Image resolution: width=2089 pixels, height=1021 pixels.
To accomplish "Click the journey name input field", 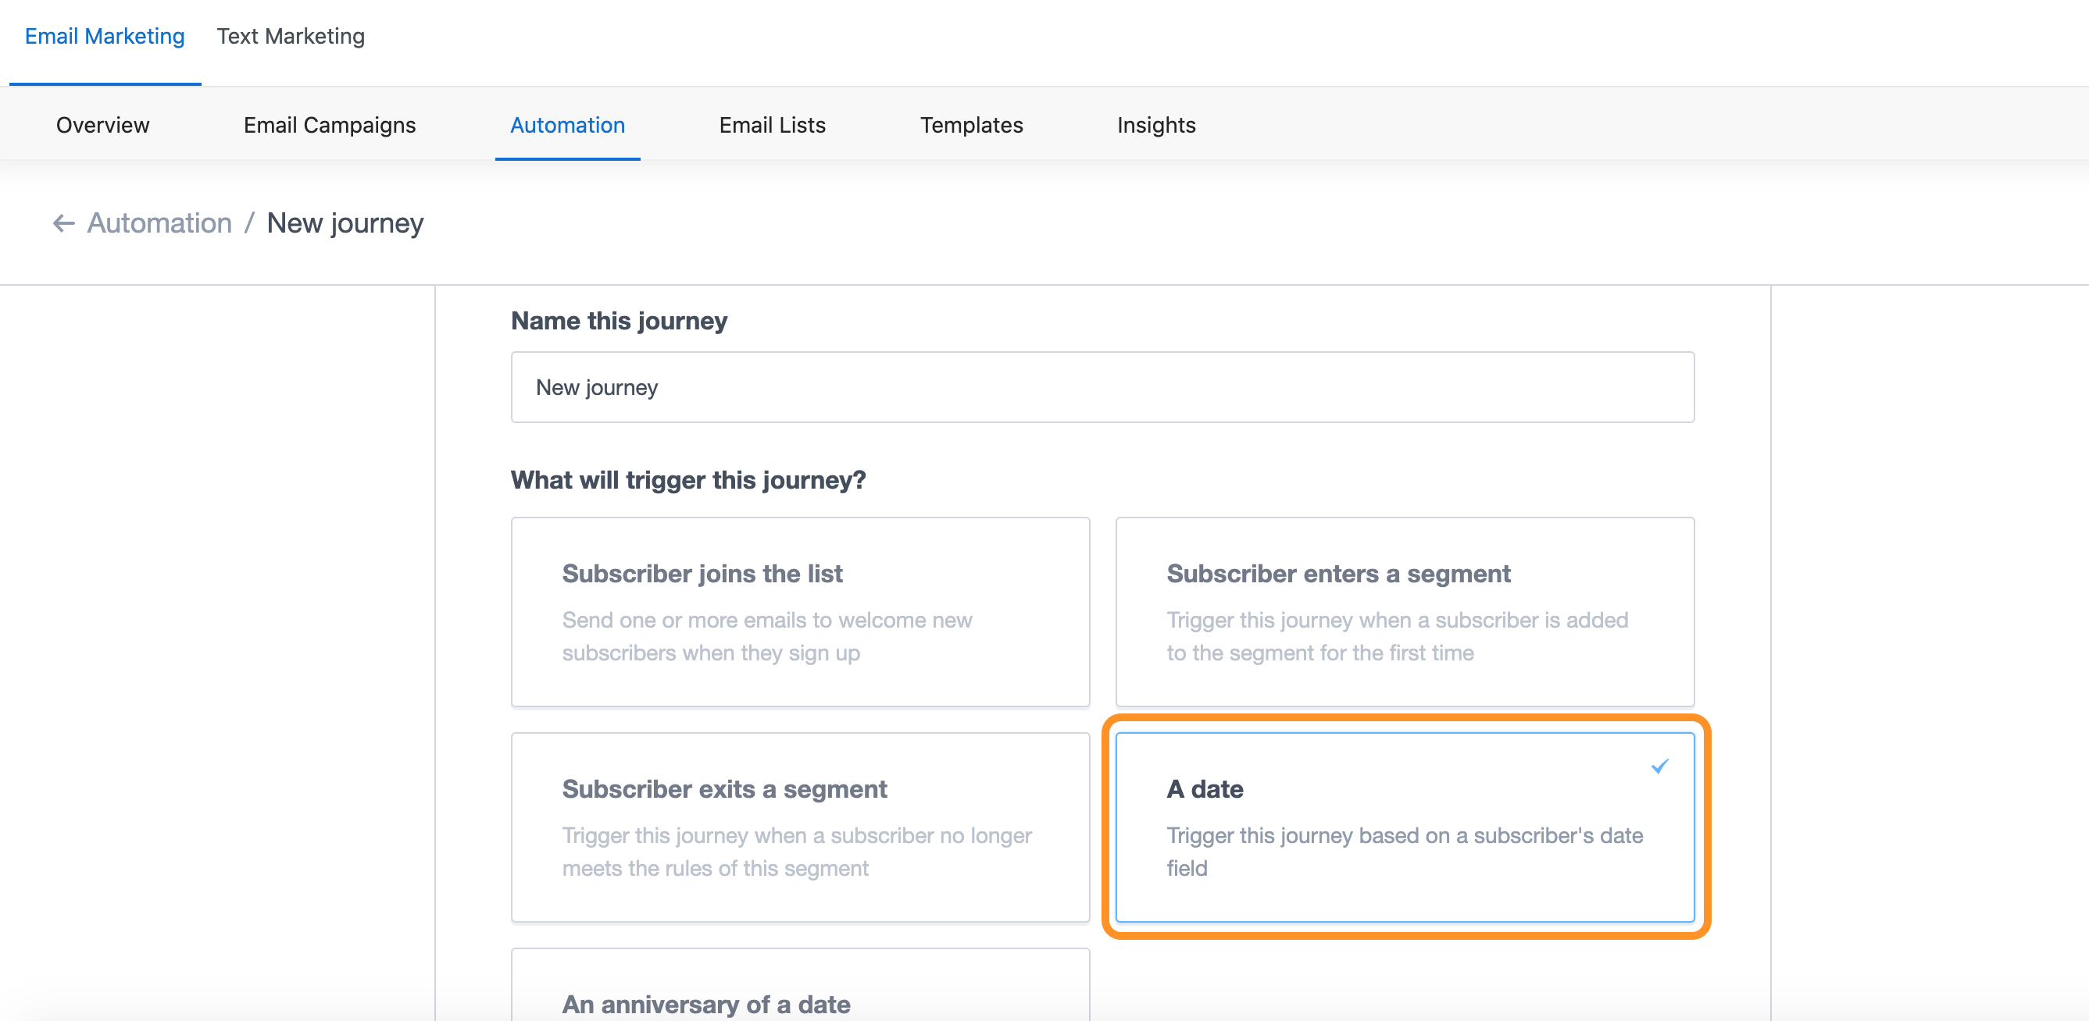I will (x=1102, y=387).
